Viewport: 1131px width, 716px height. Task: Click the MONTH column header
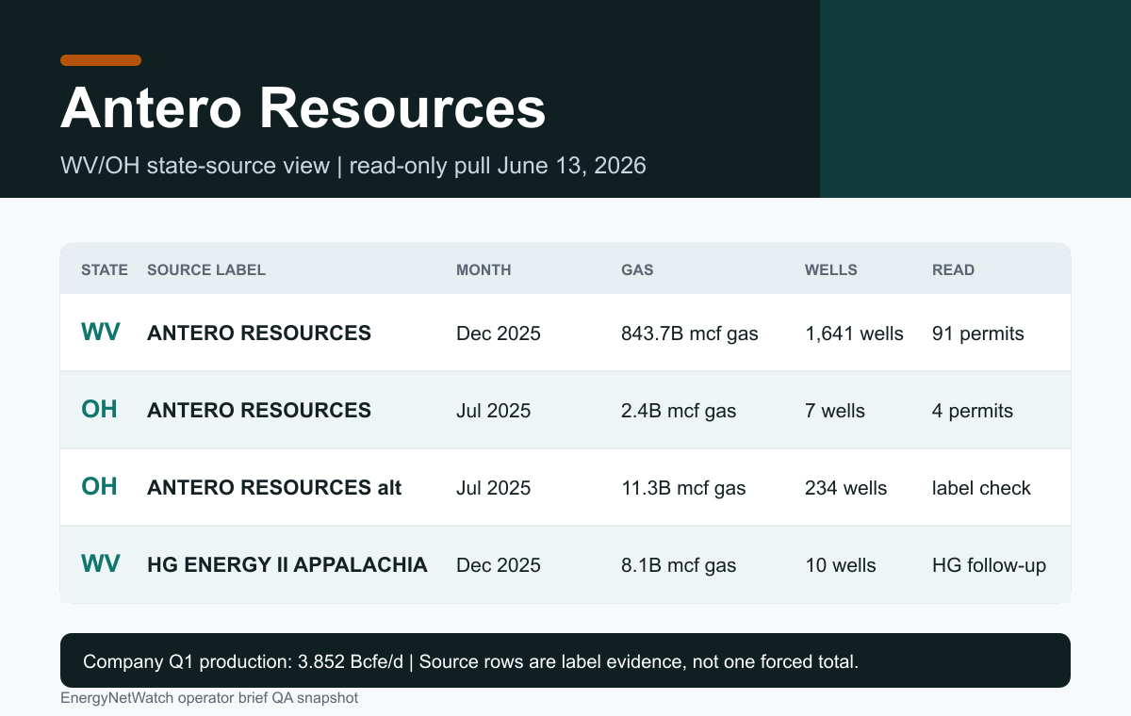pos(484,269)
